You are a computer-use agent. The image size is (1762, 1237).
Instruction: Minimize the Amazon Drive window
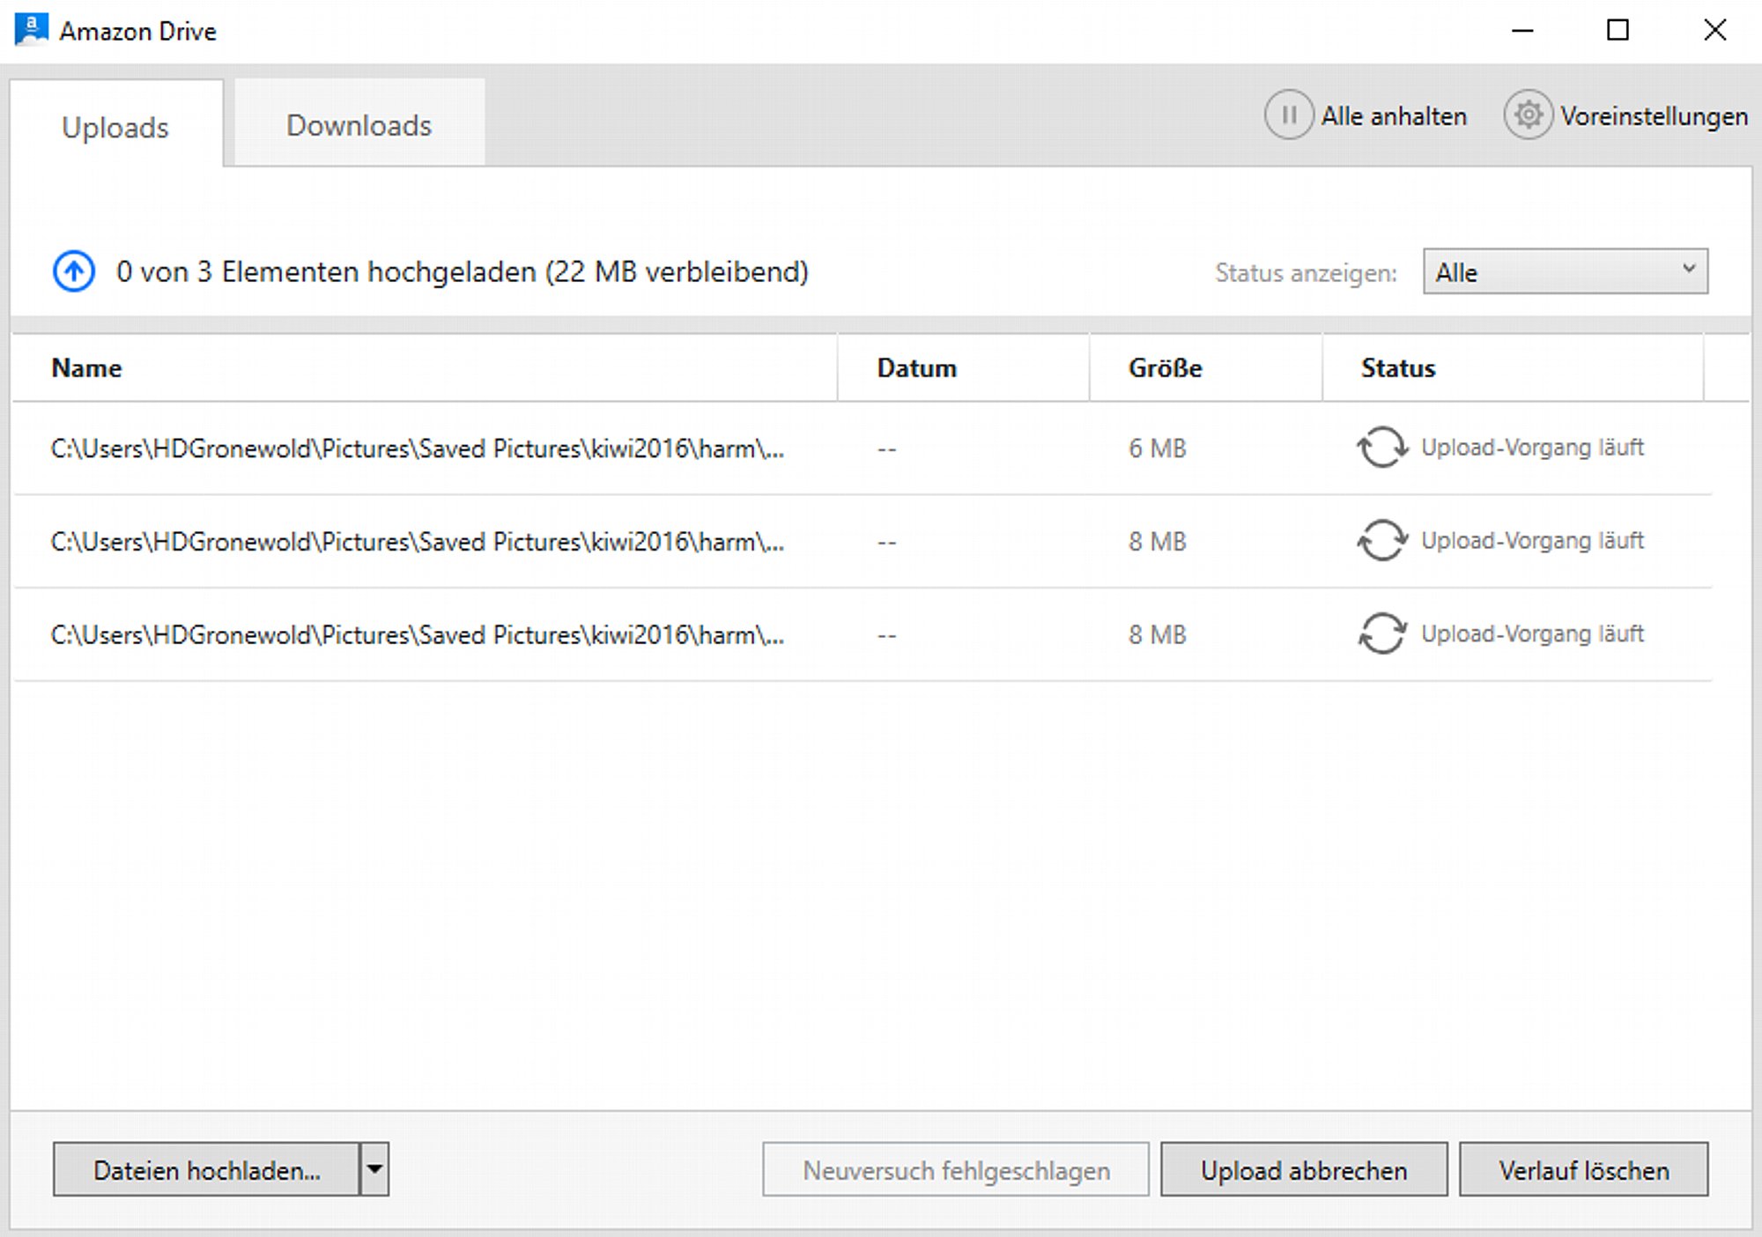pyautogui.click(x=1522, y=30)
